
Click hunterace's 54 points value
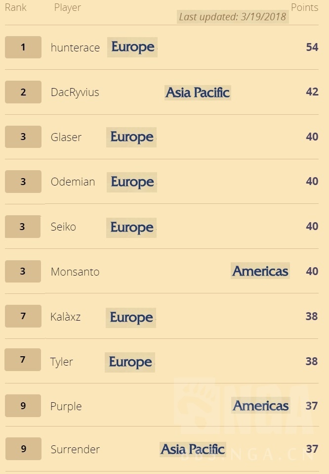pos(312,47)
